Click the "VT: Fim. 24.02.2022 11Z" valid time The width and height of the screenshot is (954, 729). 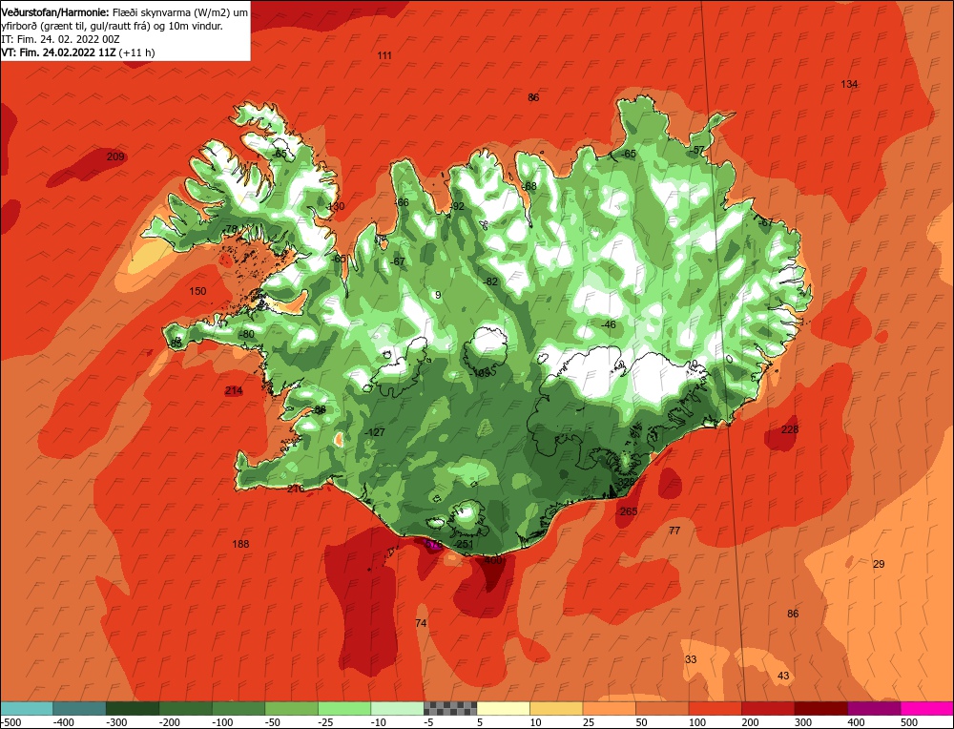click(58, 52)
